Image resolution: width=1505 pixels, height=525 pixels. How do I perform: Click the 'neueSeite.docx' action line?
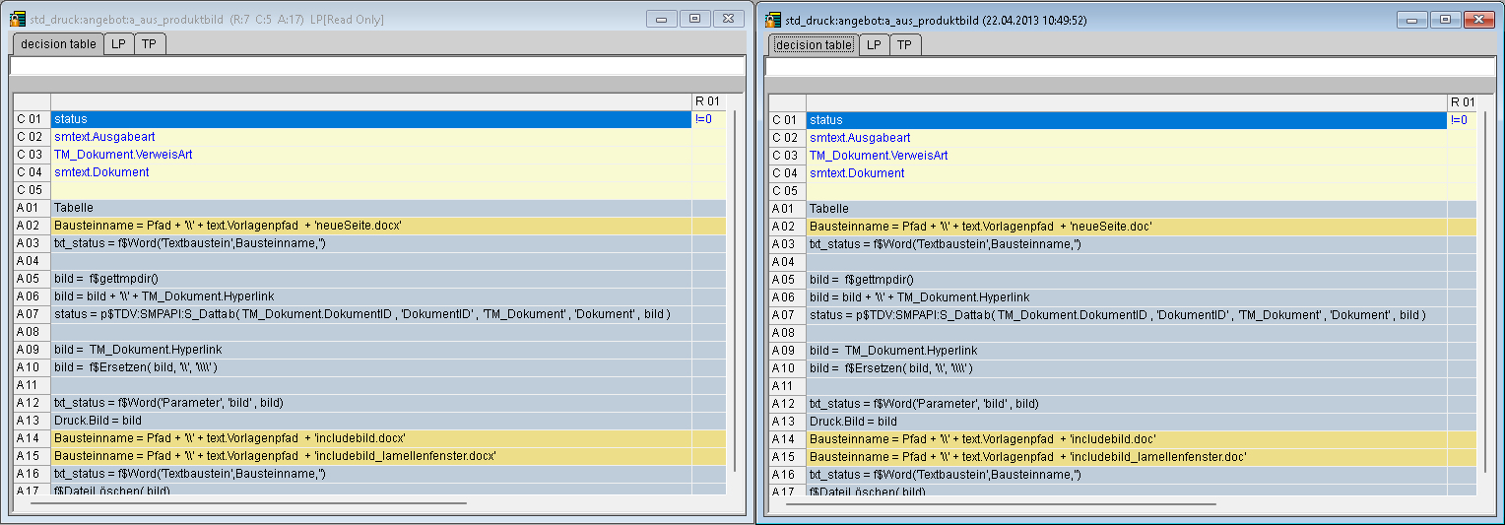click(x=371, y=226)
